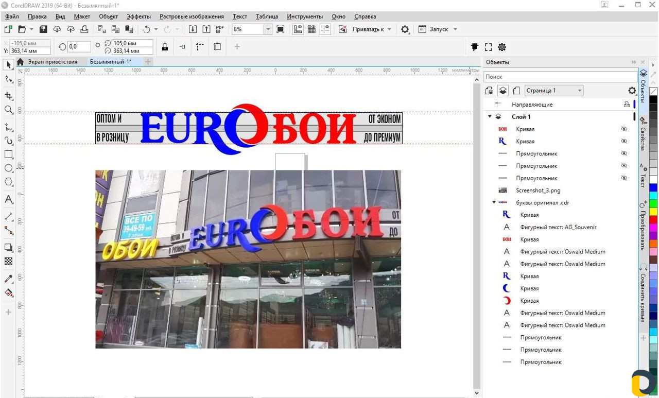Select the Rectangle tool
Viewport: 659px width, 398px height.
click(x=8, y=154)
